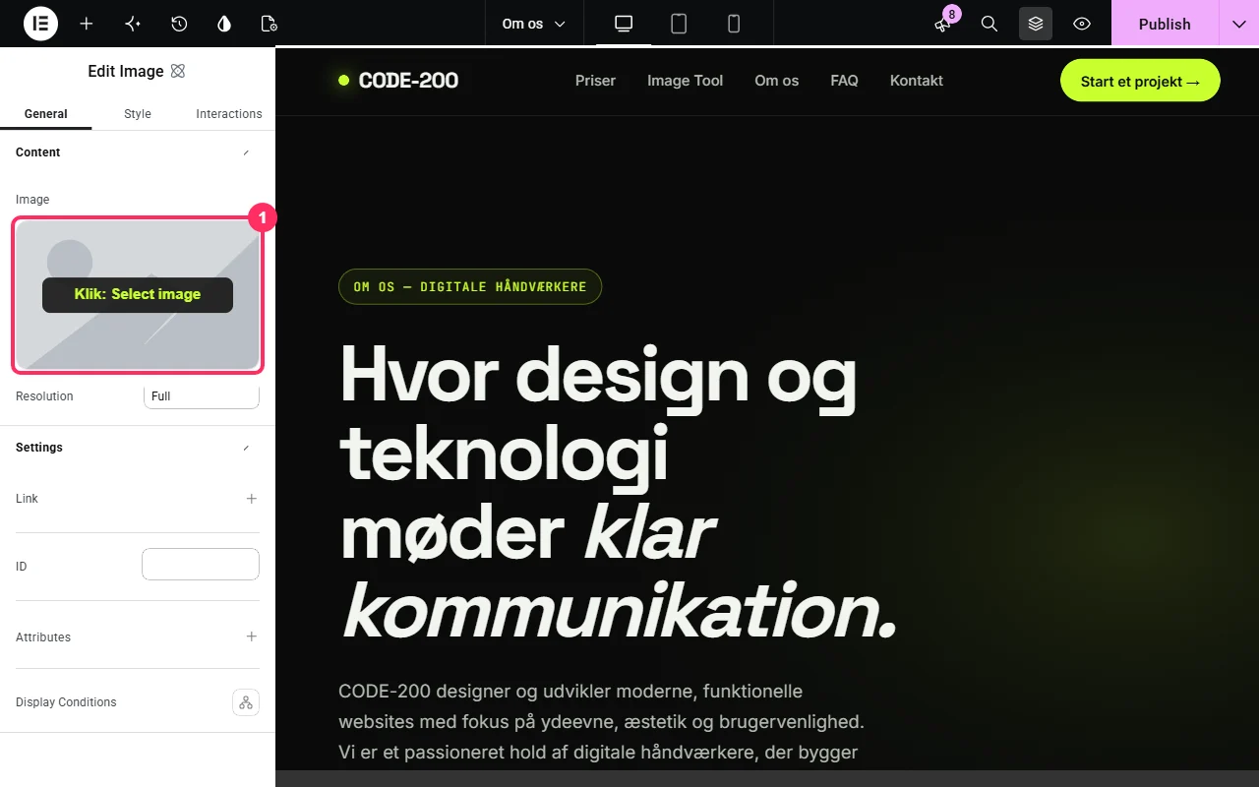Click the Image Tool nav link
The width and height of the screenshot is (1259, 787).
pos(685,81)
